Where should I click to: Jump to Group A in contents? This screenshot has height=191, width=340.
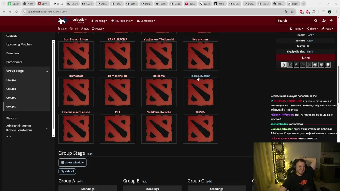point(11,80)
